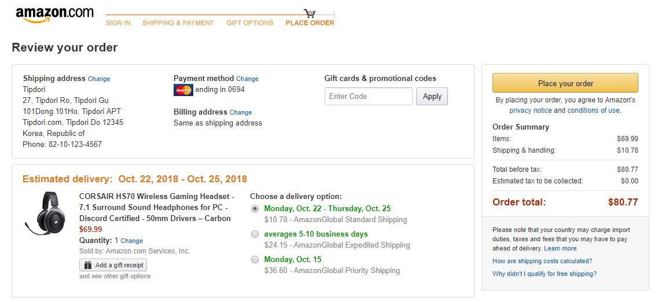Click the Mastercard payment card icon
The height and width of the screenshot is (302, 658).
pyautogui.click(x=183, y=90)
